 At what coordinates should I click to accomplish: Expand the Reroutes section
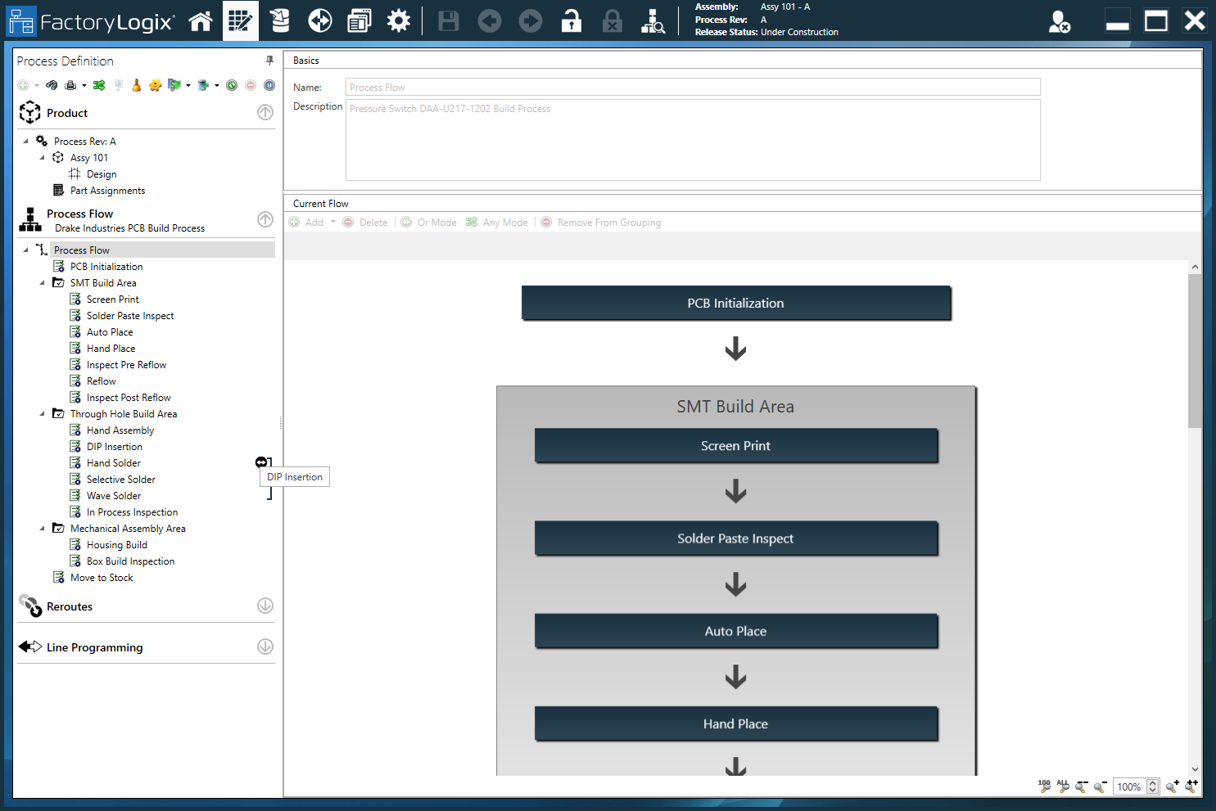pos(264,606)
